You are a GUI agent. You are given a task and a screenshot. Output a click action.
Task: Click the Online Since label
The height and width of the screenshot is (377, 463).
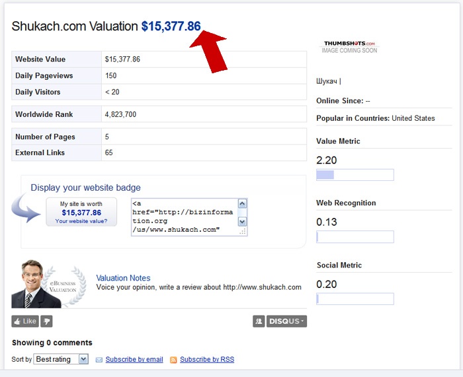[x=339, y=101]
